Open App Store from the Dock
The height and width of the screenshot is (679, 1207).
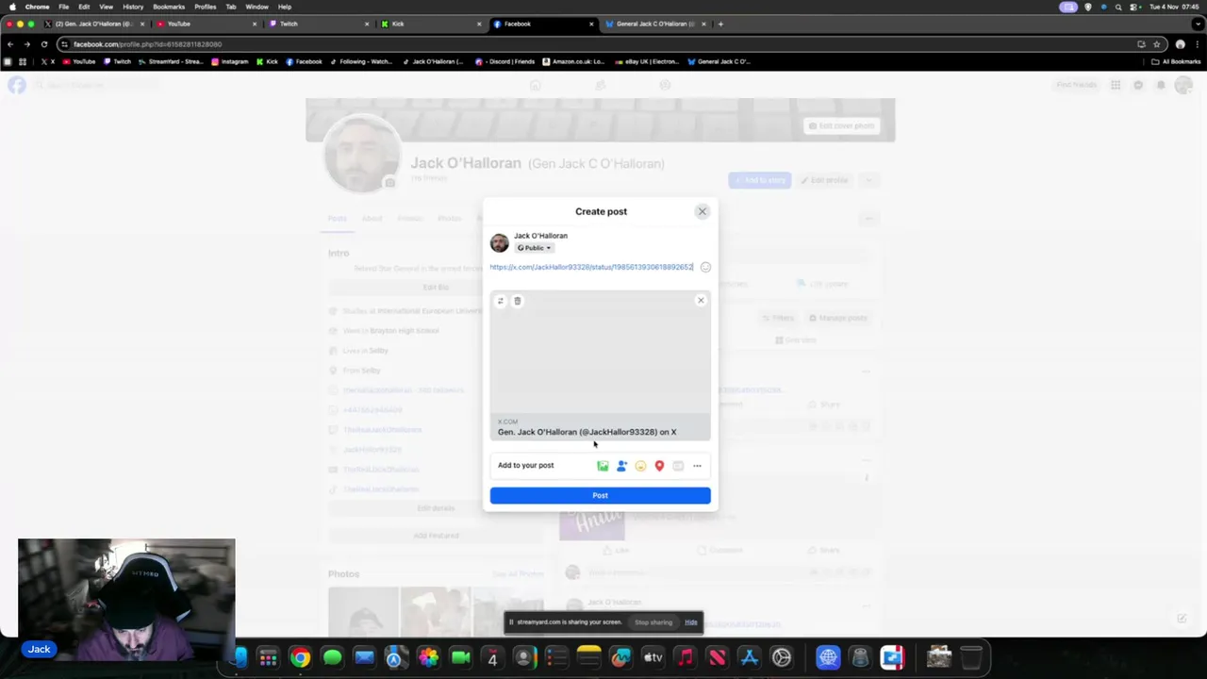tap(749, 657)
